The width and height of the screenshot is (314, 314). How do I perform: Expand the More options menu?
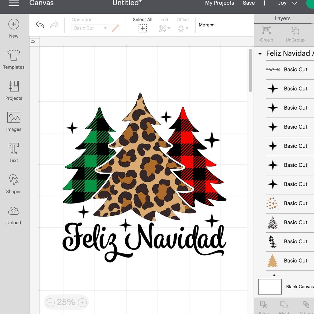point(206,25)
